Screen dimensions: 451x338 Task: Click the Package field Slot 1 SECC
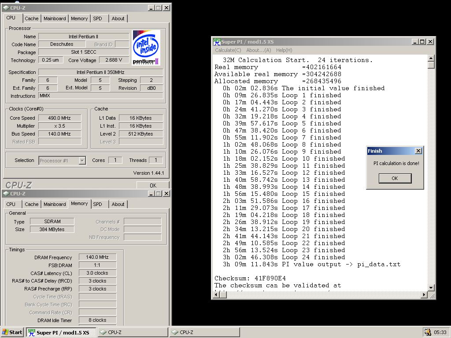pyautogui.click(x=84, y=52)
